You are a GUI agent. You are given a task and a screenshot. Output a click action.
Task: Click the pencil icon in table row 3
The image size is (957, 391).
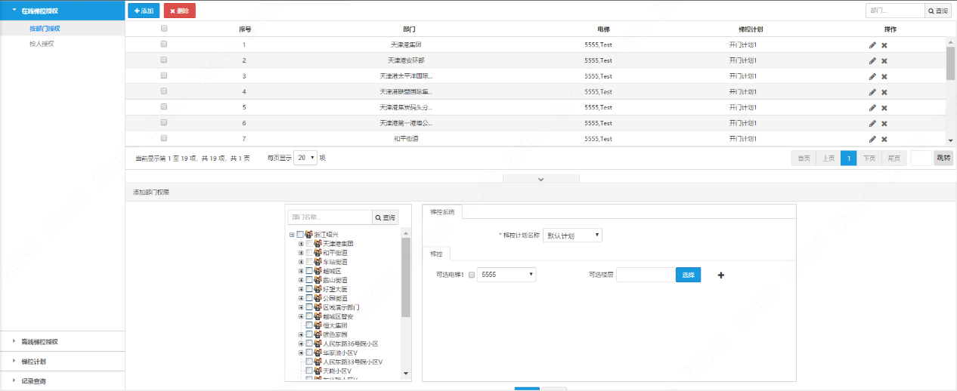872,76
